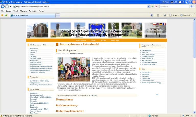Switch language via Polish flag
The height and width of the screenshot is (117, 196).
[154, 24]
